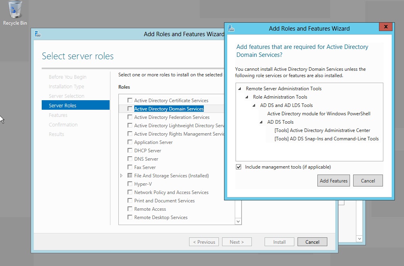Screen dimensions: 404x266
Task: Tick the Active Directory Domain Services checkbox
Action: tap(130, 109)
